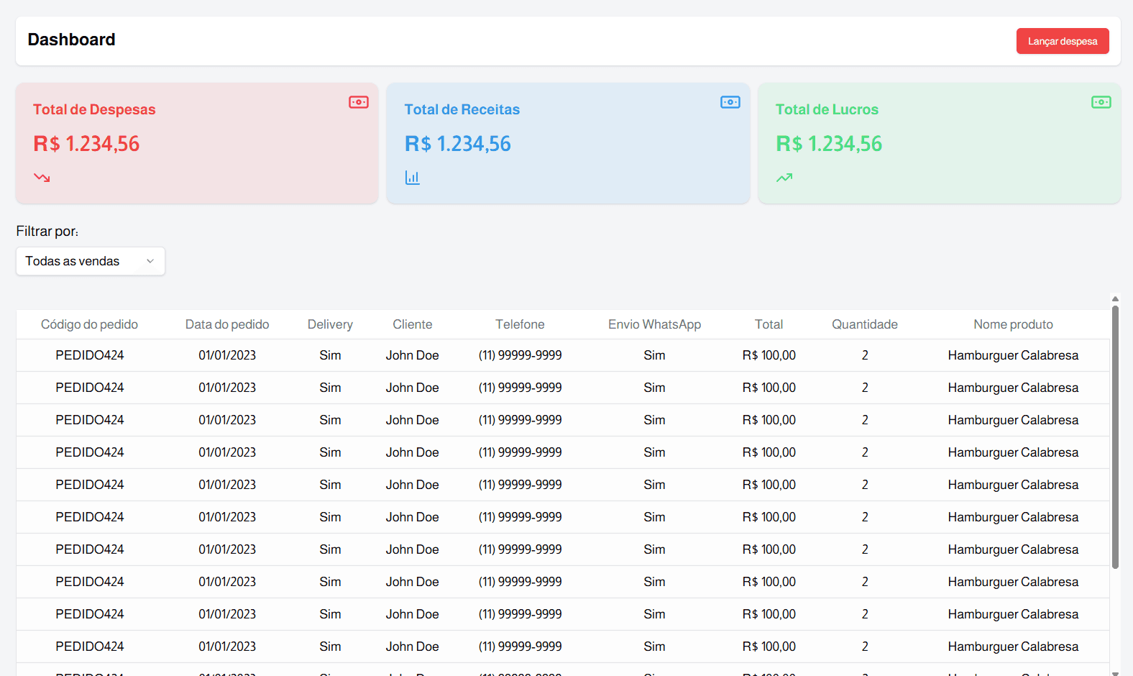
Task: Click the Dashboard page title
Action: pyautogui.click(x=71, y=40)
